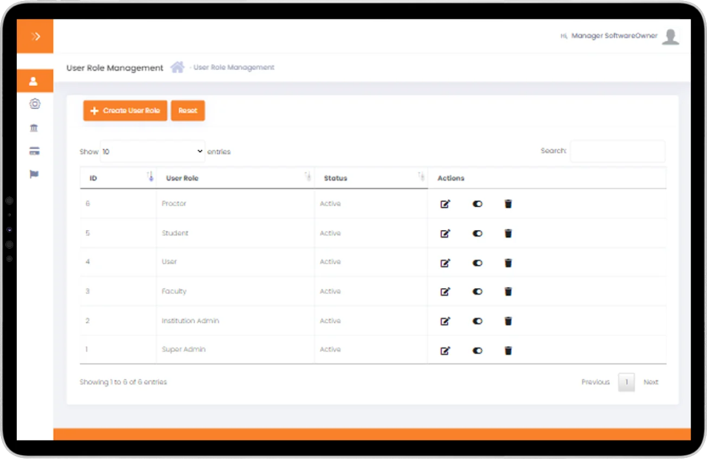The image size is (707, 459).
Task: Click the Create User Role button
Action: coord(125,111)
